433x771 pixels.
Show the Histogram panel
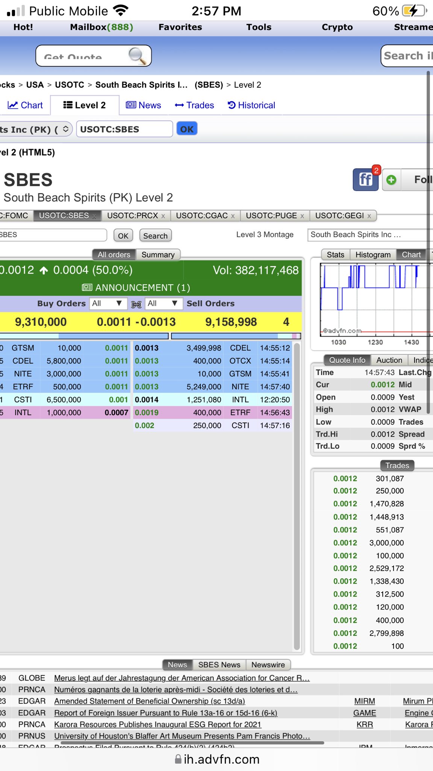point(373,254)
